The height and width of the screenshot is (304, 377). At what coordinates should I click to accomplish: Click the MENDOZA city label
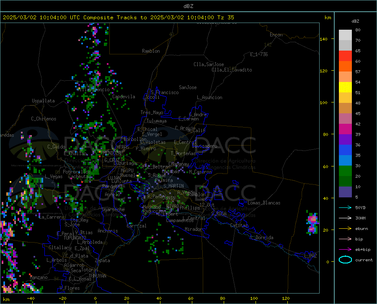click(x=112, y=153)
